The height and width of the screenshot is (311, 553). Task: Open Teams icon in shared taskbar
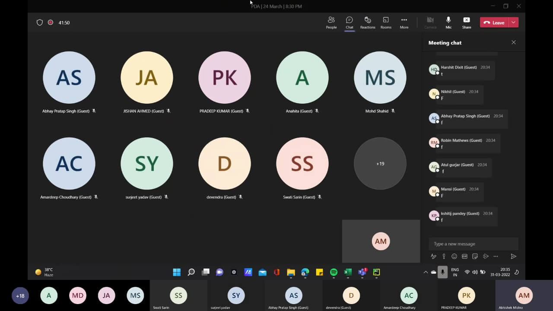[x=362, y=272]
